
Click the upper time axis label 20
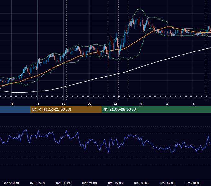pyautogui.click(x=89, y=104)
